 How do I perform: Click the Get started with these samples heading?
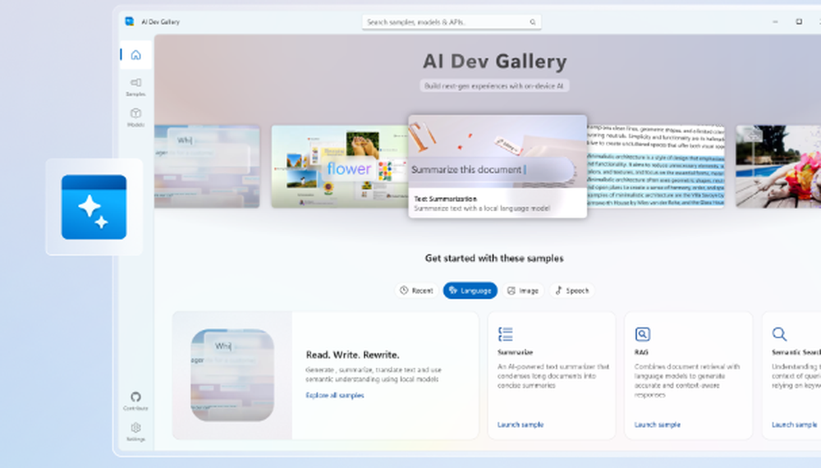tap(494, 258)
